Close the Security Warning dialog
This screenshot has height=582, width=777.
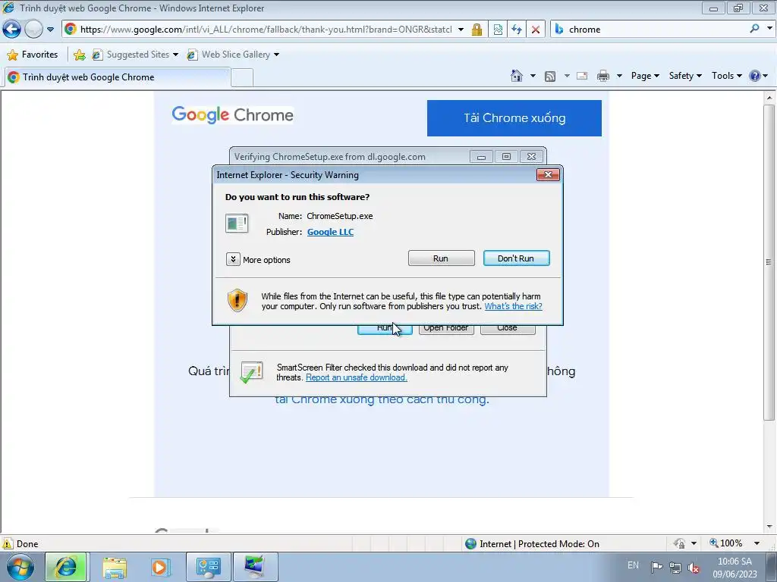click(x=548, y=175)
